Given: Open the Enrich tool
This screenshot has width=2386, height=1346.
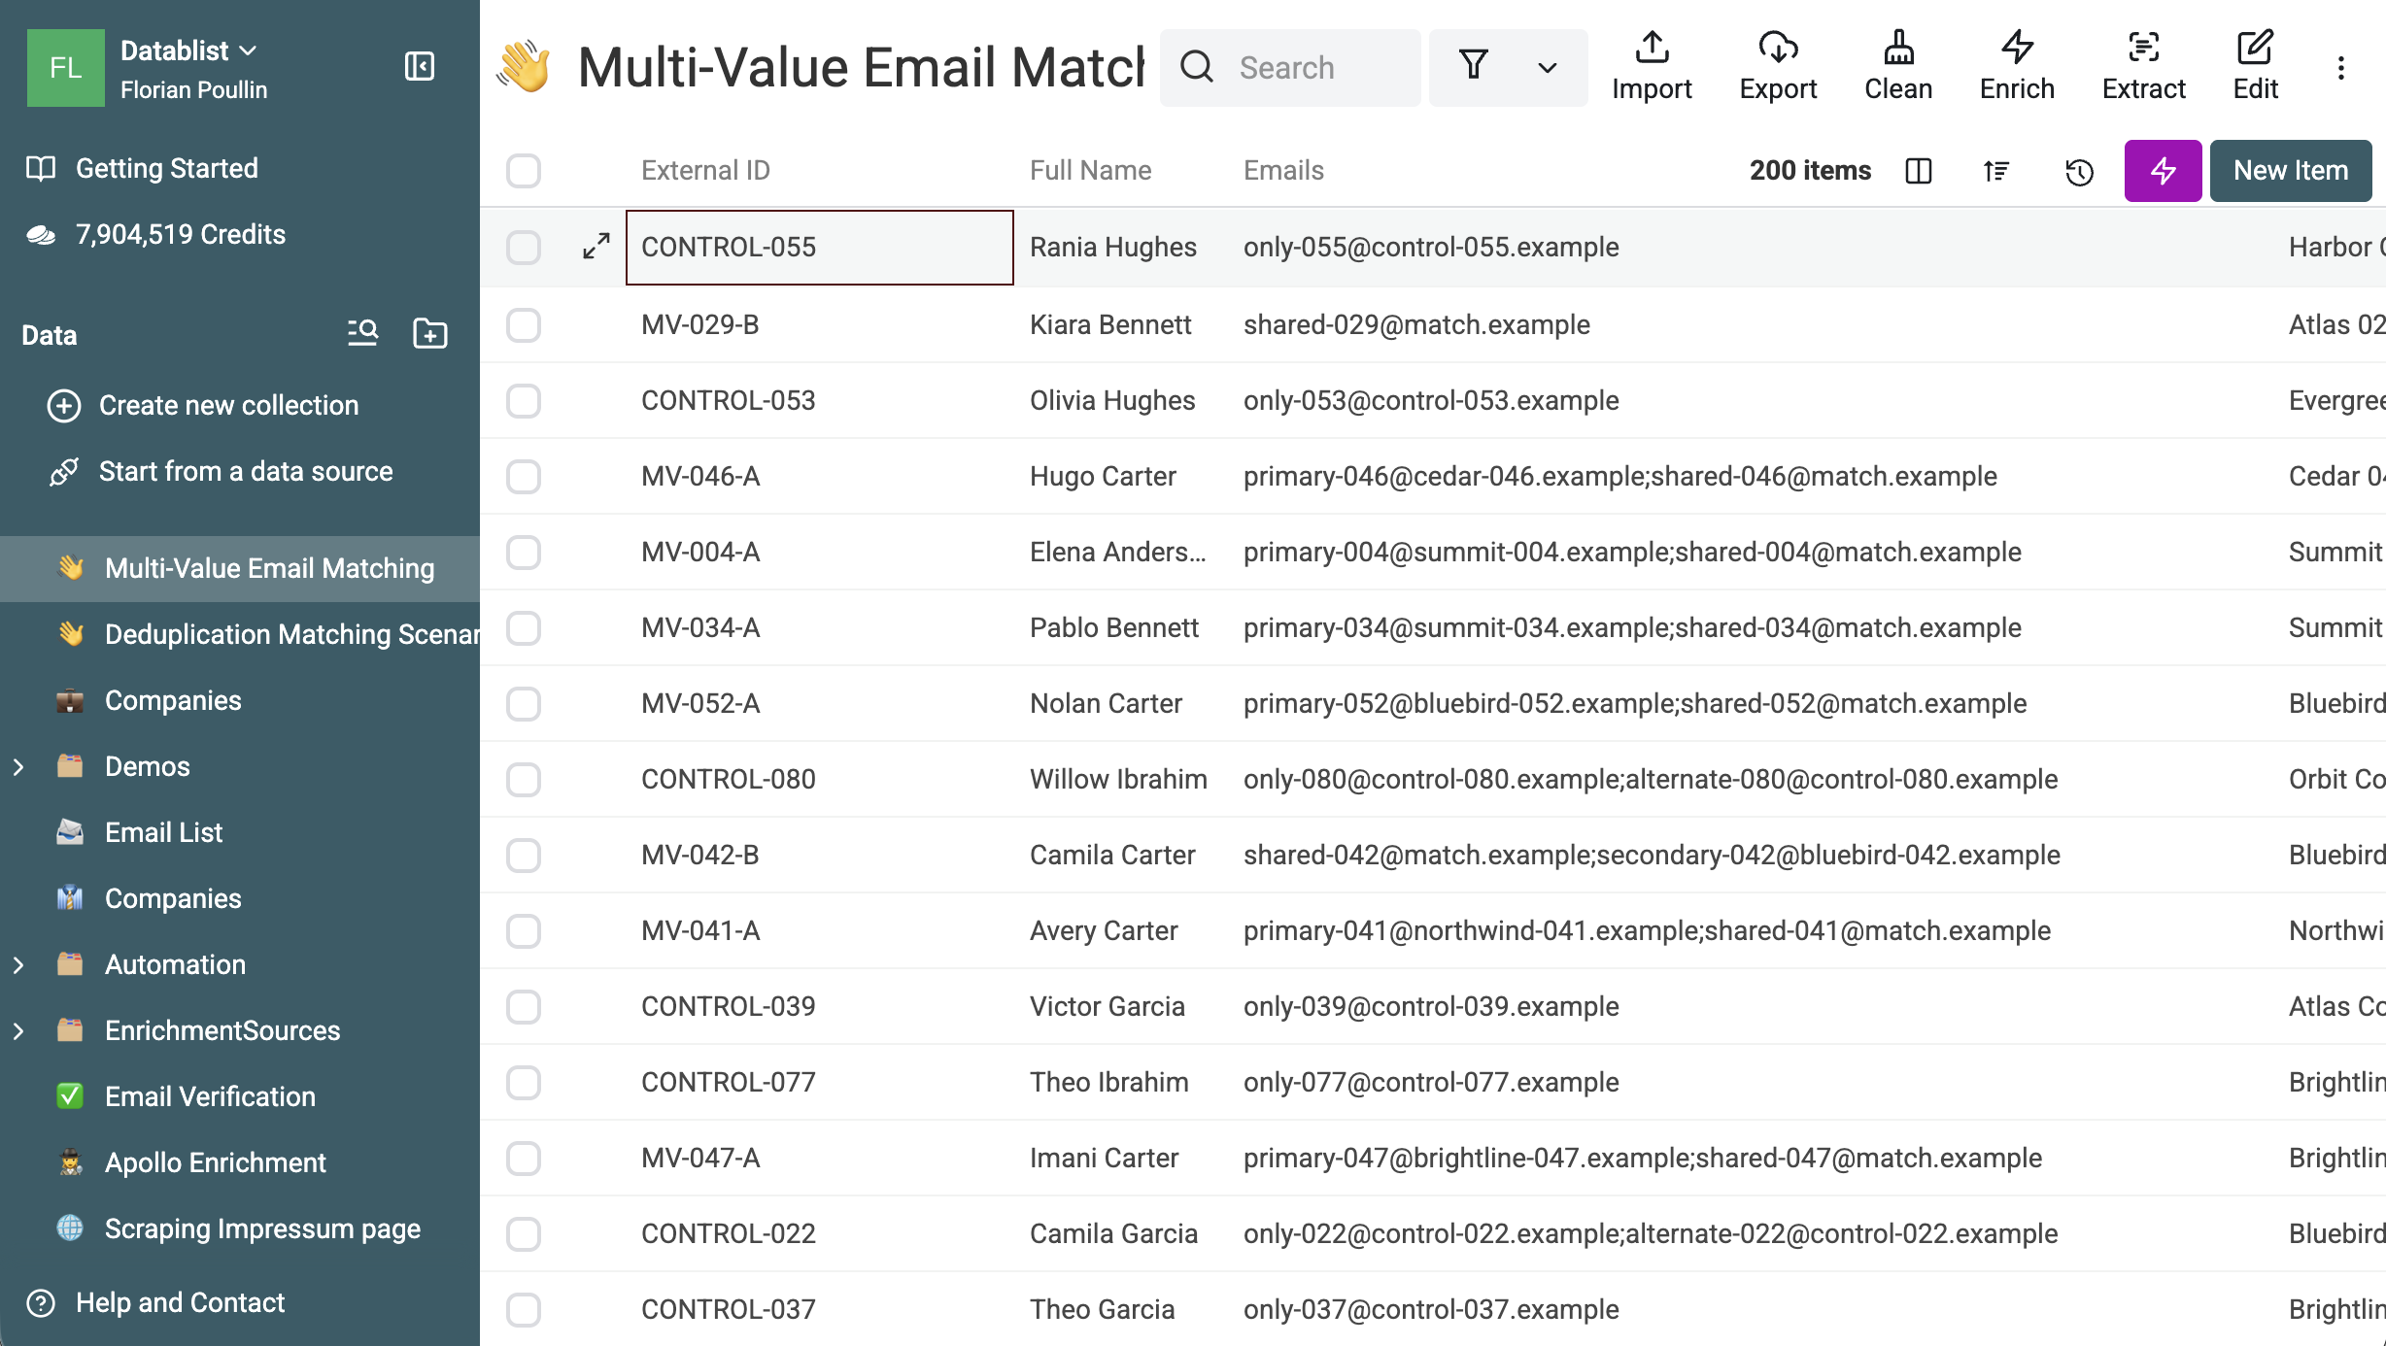Looking at the screenshot, I should click(2017, 67).
